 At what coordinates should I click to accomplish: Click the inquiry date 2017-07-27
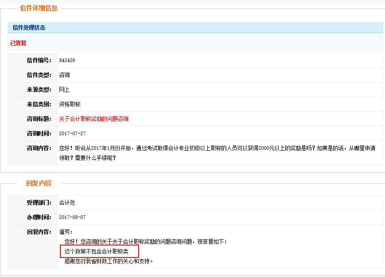[72, 133]
